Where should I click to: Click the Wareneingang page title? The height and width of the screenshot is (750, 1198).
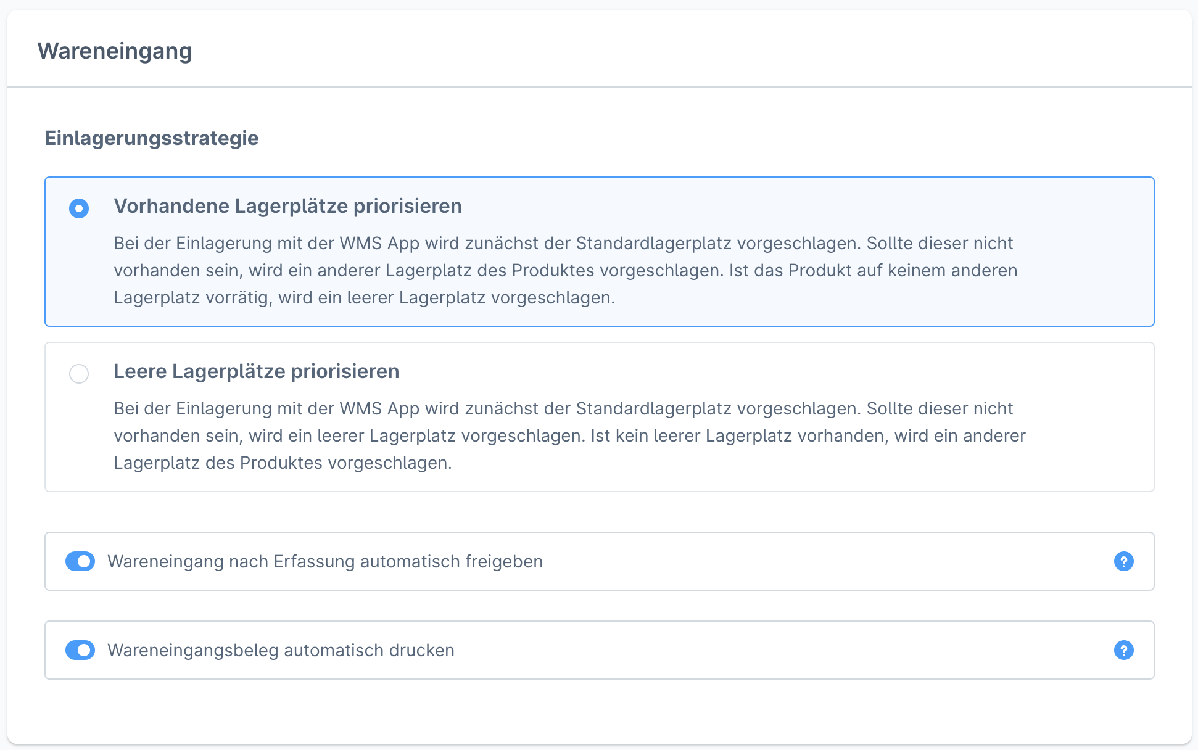coord(115,51)
